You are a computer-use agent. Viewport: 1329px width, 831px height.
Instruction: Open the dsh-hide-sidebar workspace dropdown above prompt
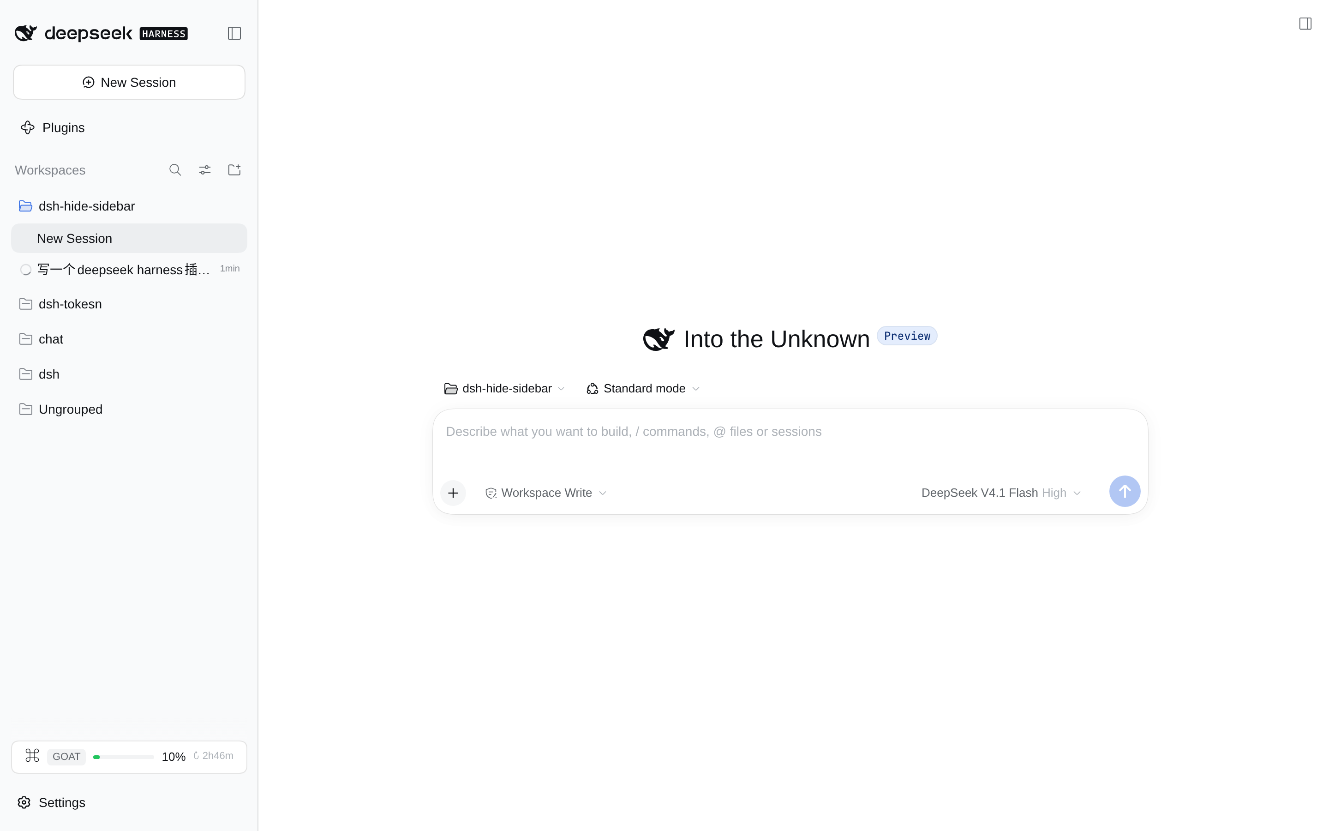[504, 389]
